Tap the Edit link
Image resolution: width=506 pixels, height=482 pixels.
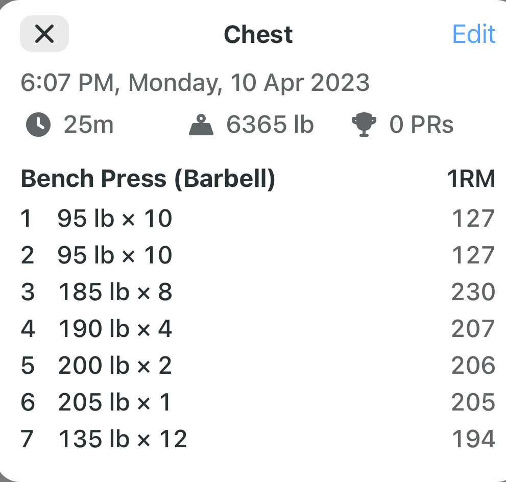click(474, 34)
